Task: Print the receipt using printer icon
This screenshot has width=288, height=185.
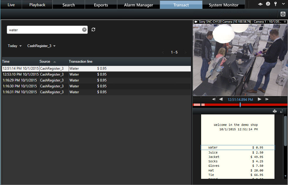Action: (275, 111)
